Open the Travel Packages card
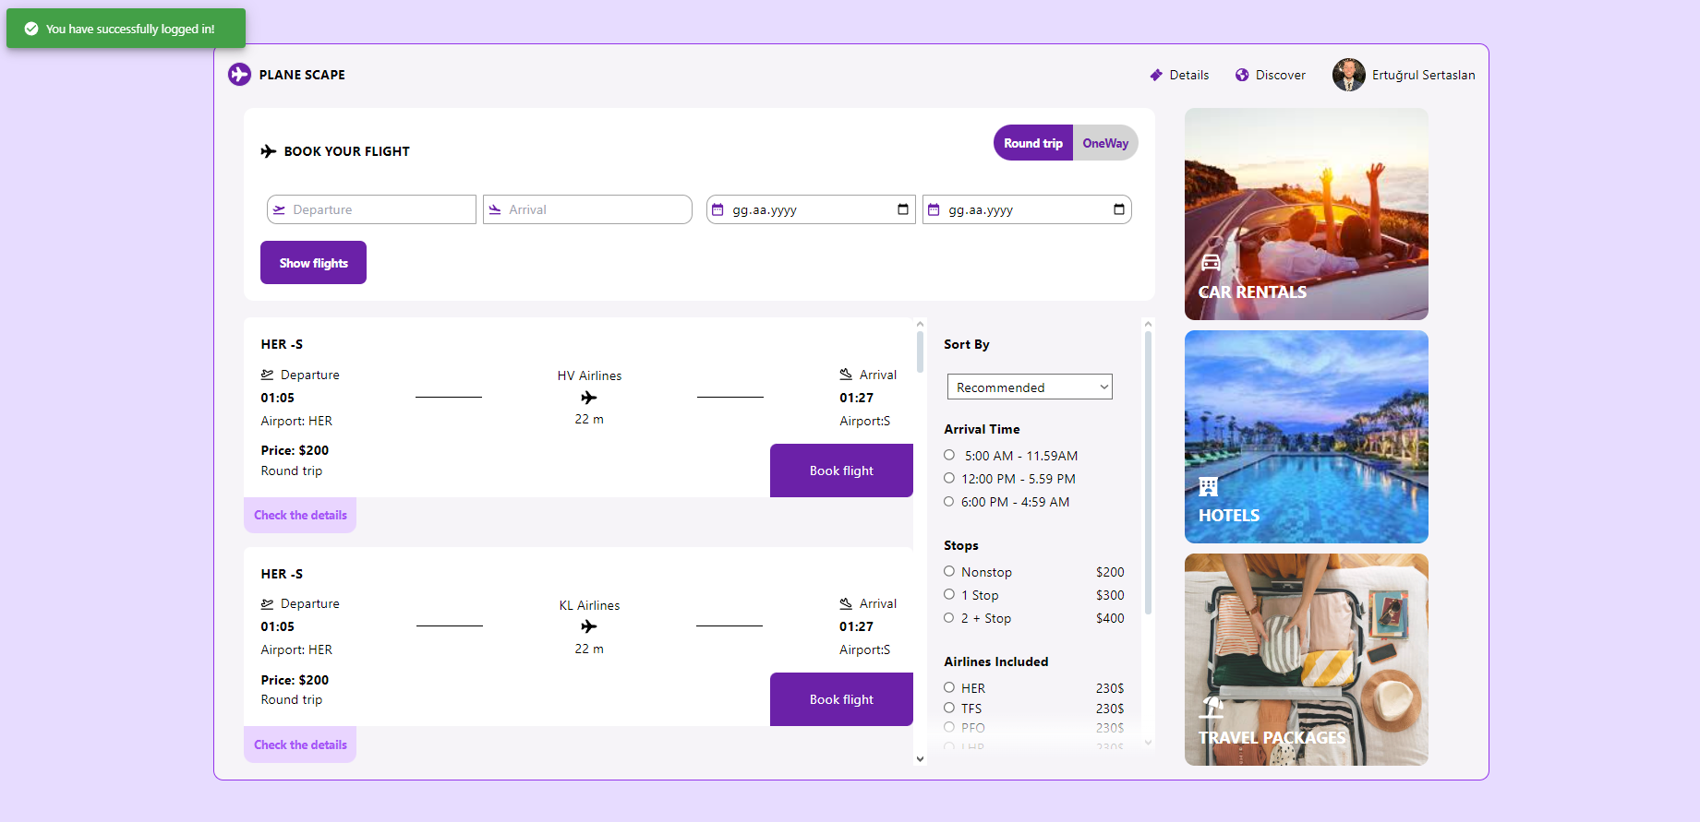The height and width of the screenshot is (822, 1700). point(1306,660)
